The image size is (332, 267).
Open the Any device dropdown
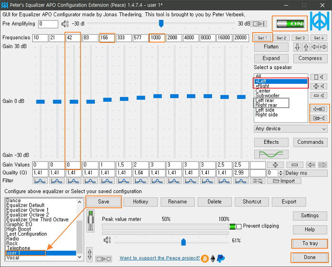[x=290, y=129]
